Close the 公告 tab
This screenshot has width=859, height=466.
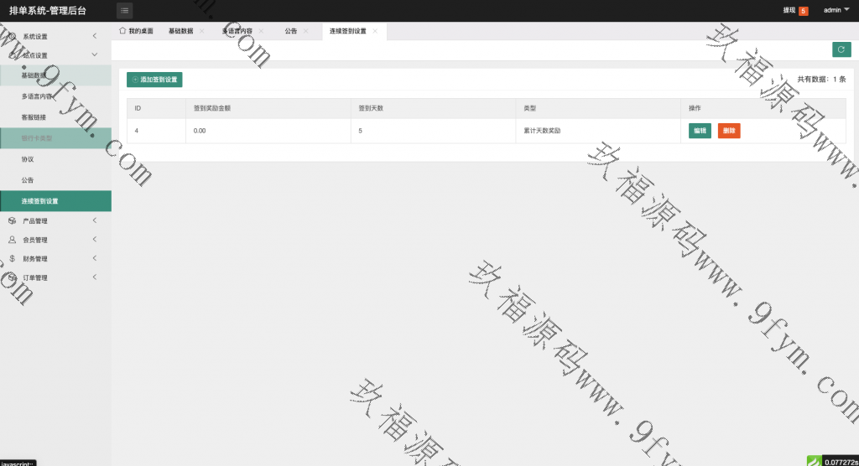(x=306, y=31)
